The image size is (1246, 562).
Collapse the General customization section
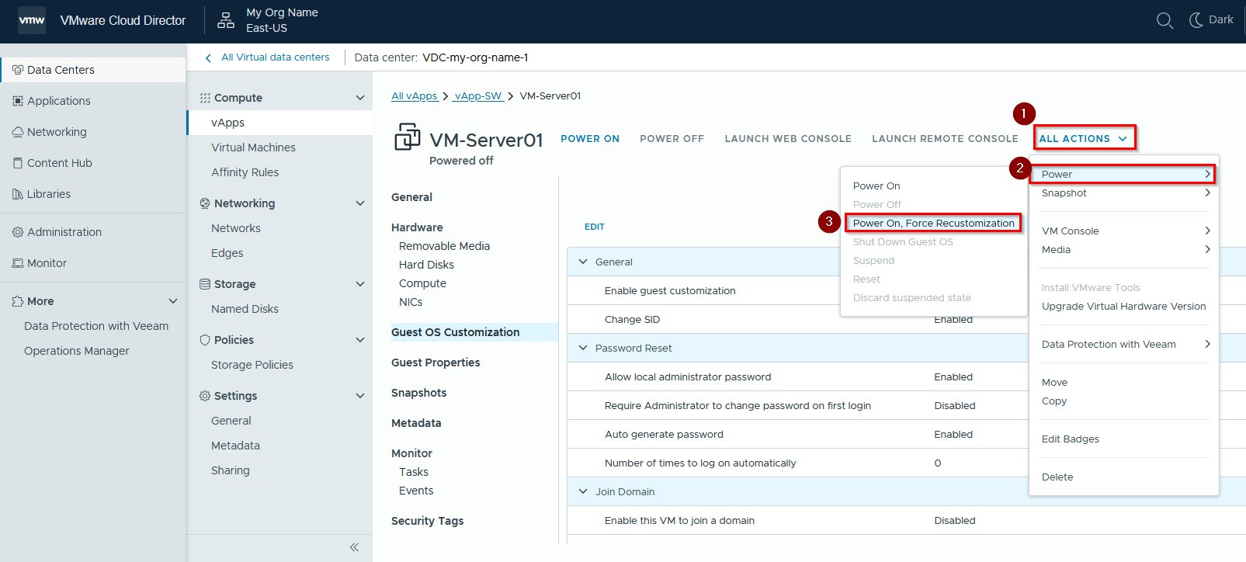coord(583,262)
